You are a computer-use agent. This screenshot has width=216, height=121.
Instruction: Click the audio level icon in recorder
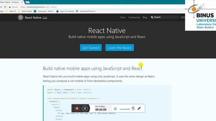(115, 109)
